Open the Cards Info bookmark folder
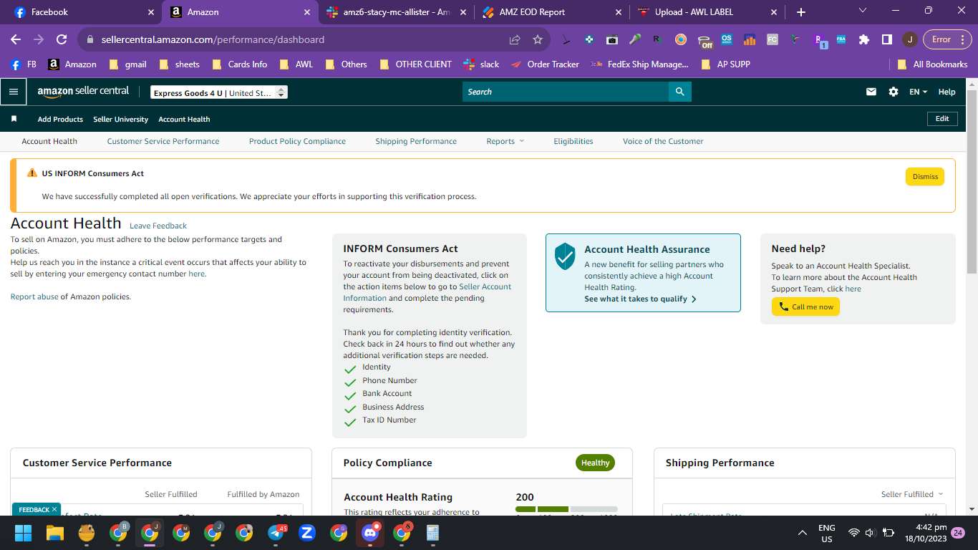Image resolution: width=978 pixels, height=550 pixels. coord(240,64)
